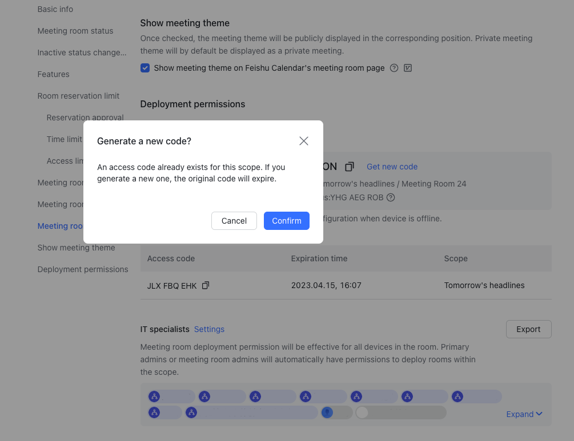The width and height of the screenshot is (574, 441).
Task: Cancel the new code dialog
Action: pyautogui.click(x=234, y=221)
